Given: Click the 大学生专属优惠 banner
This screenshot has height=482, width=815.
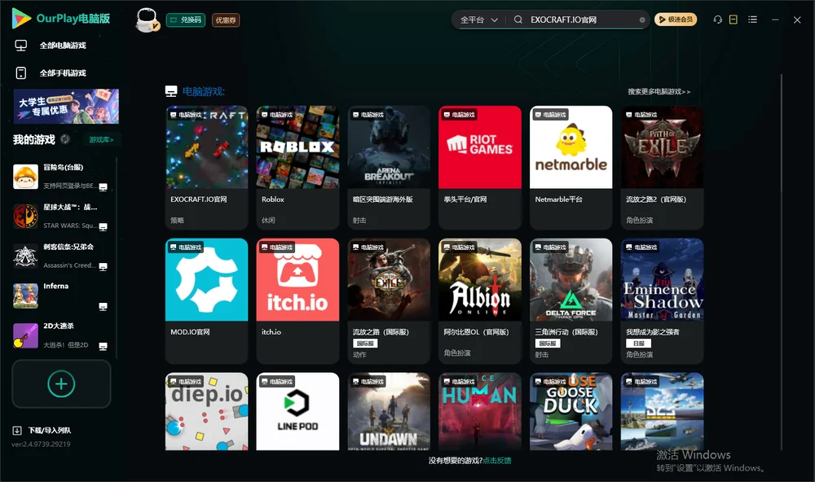Looking at the screenshot, I should click(66, 107).
